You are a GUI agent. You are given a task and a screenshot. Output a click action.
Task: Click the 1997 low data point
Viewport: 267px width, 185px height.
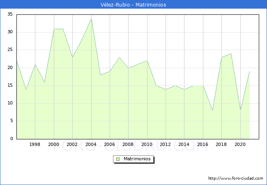26,89
